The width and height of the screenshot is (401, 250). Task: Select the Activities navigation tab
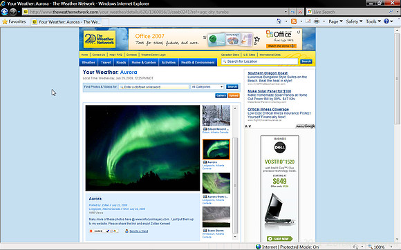point(169,62)
